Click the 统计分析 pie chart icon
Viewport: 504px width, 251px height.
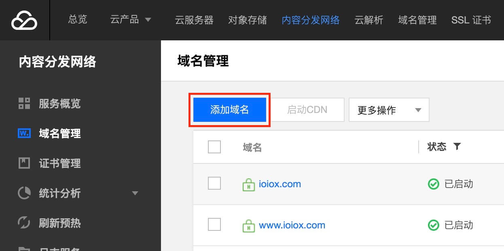click(x=24, y=193)
